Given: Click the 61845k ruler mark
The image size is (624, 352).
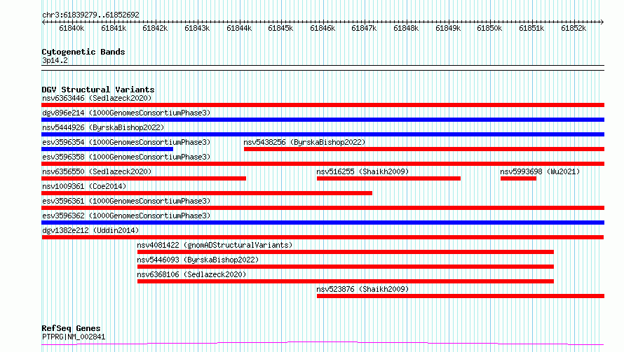Looking at the screenshot, I should click(280, 28).
